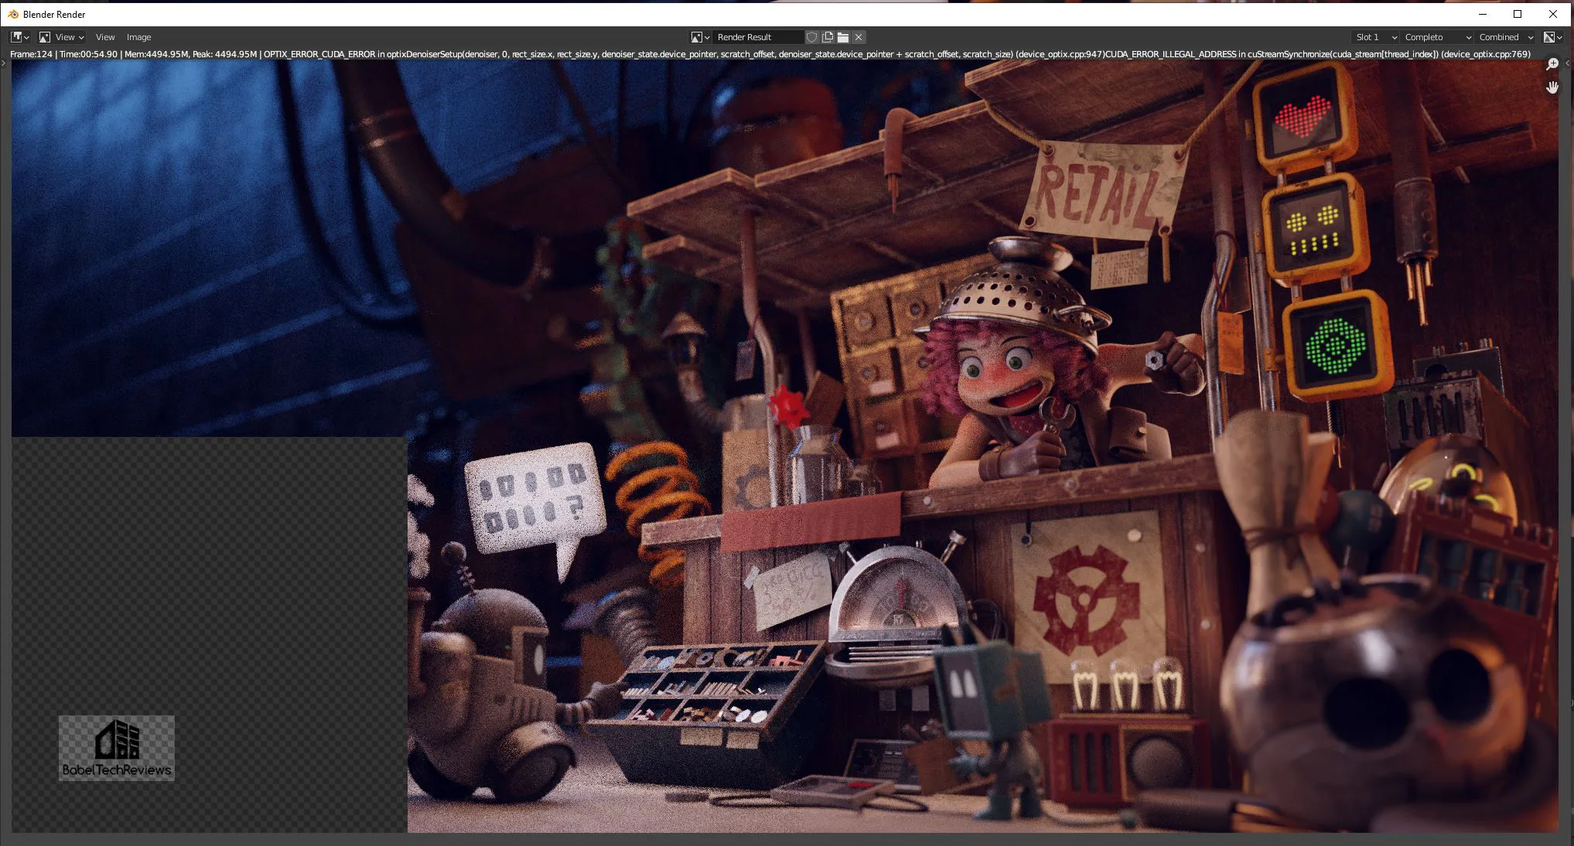Click the Frame:124 status text
This screenshot has width=1574, height=846.
point(31,54)
